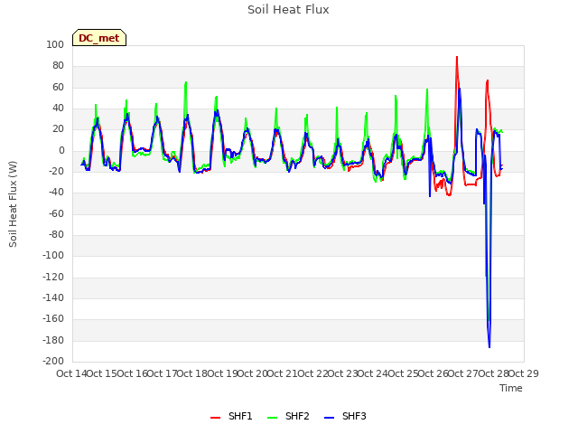578x434 pixels.
Task: Click the red SHF1 legend swatch
Action: [x=215, y=418]
